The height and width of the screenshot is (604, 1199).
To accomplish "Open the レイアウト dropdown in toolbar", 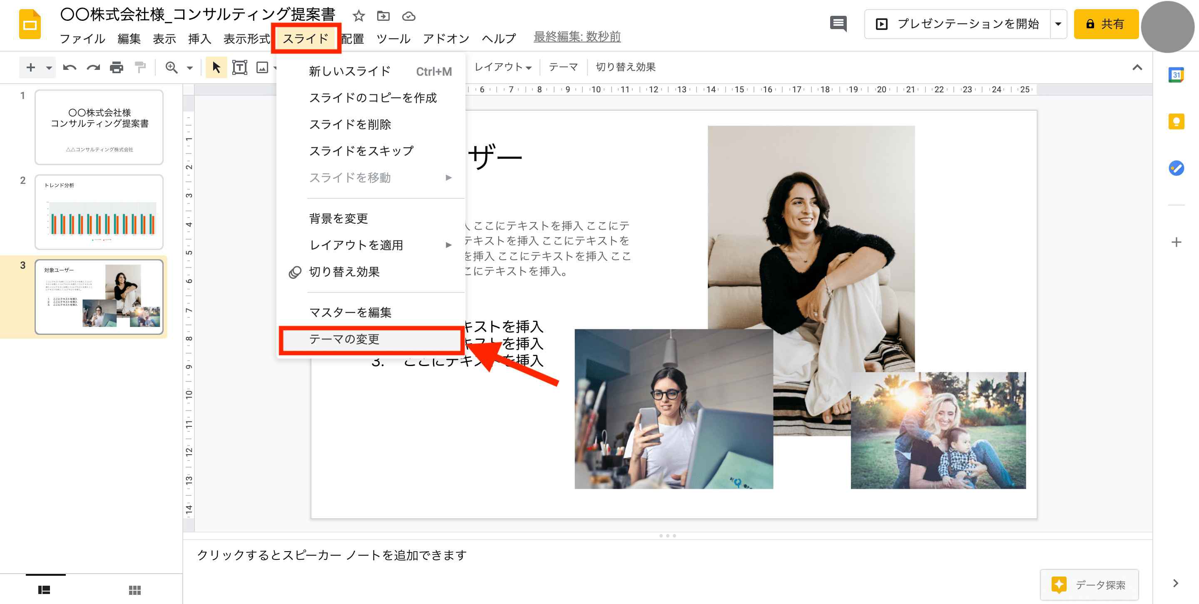I will (503, 67).
